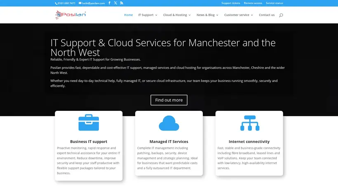Open the Support tickets link
This screenshot has height=190, width=338.
231,3
